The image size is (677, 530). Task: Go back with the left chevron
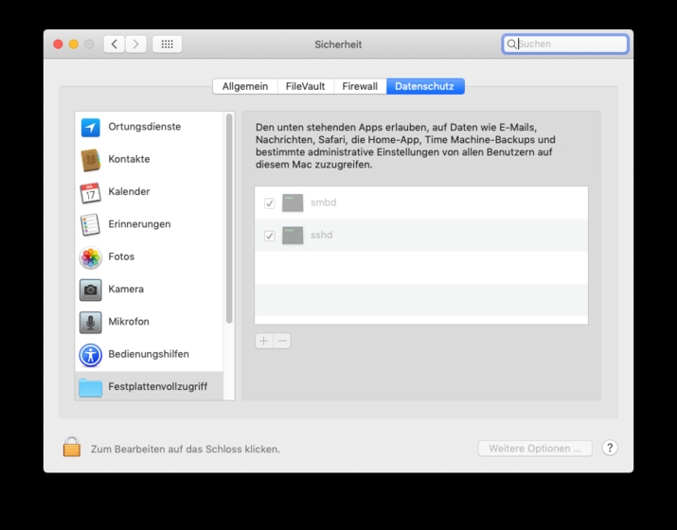click(x=115, y=44)
